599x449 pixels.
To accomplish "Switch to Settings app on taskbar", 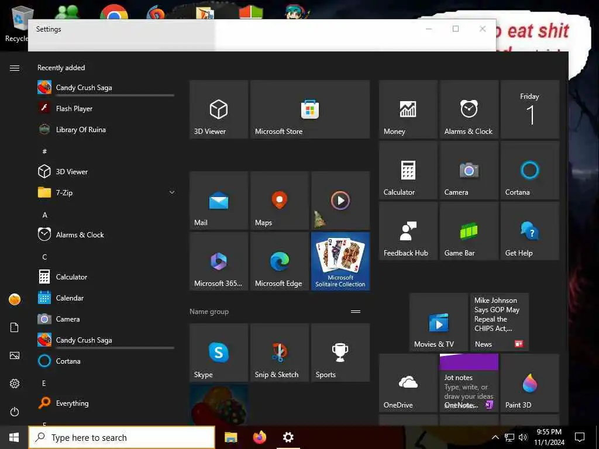I will [288, 437].
